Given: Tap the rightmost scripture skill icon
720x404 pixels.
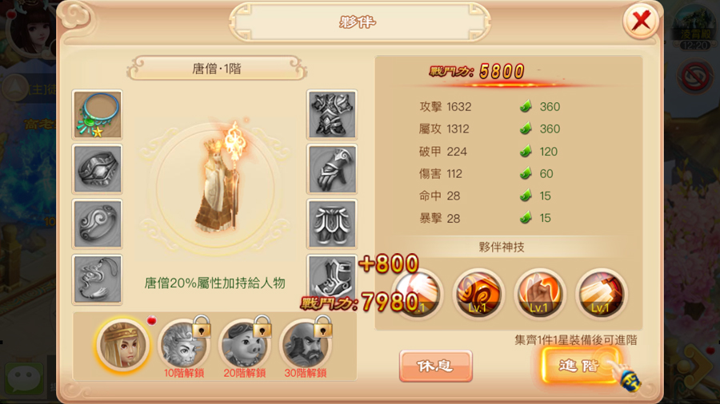Looking at the screenshot, I should tap(601, 294).
